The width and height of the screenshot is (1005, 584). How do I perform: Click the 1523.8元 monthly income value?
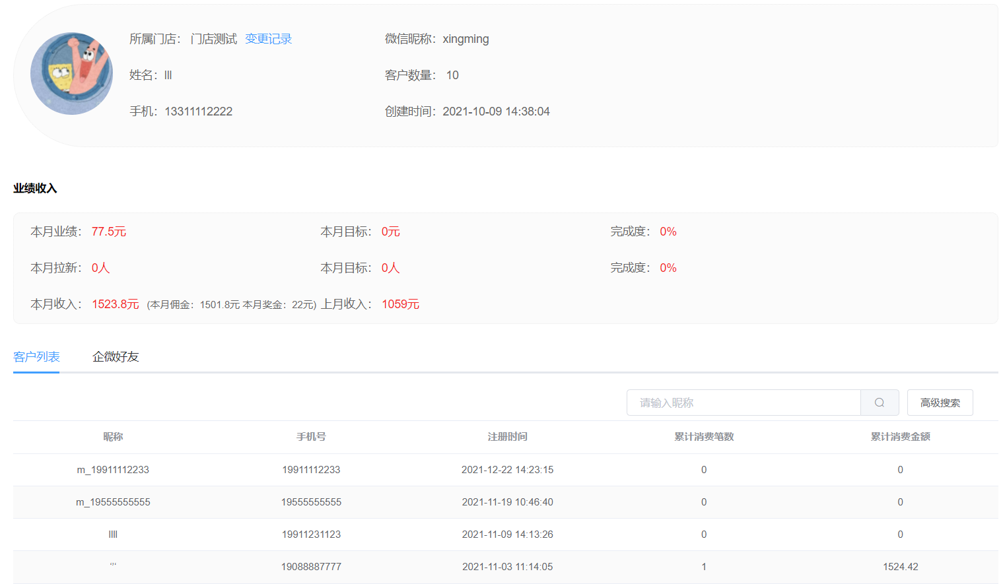click(x=116, y=304)
